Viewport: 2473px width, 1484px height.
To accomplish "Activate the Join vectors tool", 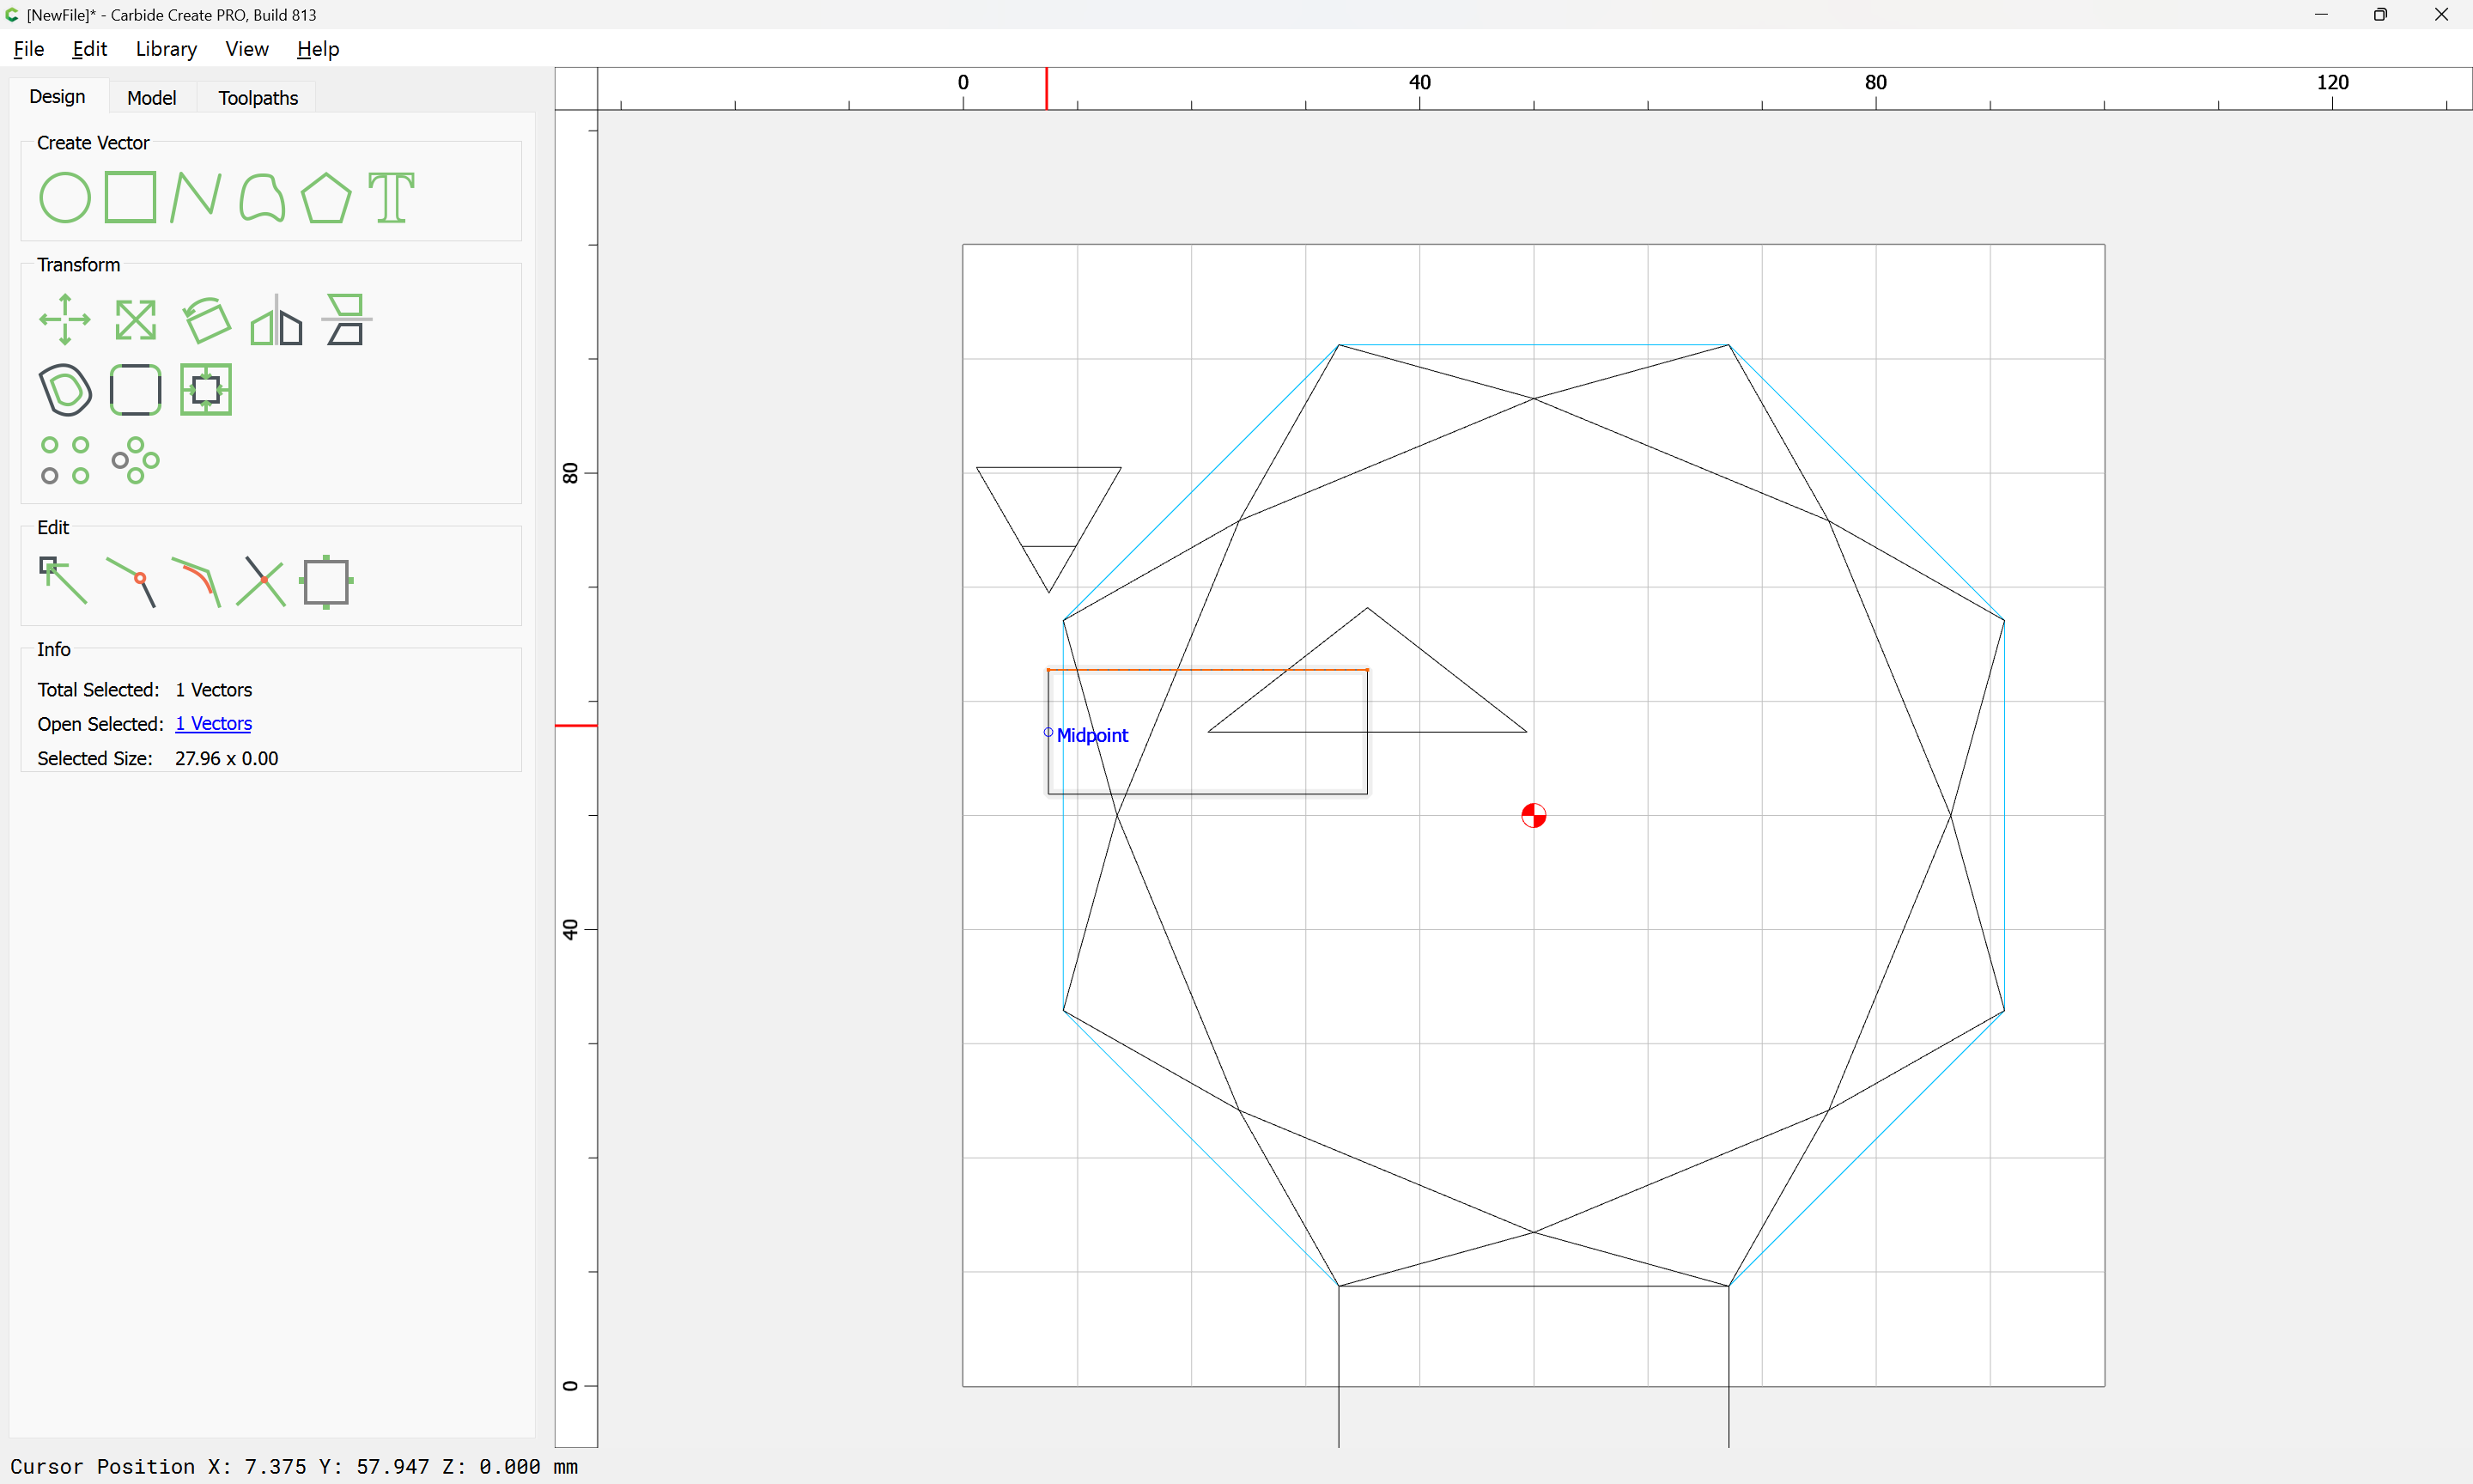I will pos(131,581).
